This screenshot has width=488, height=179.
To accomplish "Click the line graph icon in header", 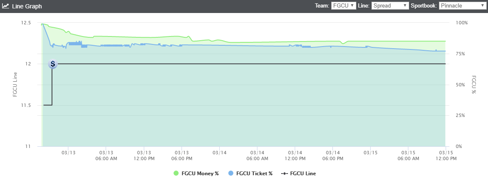I will (x=5, y=6).
